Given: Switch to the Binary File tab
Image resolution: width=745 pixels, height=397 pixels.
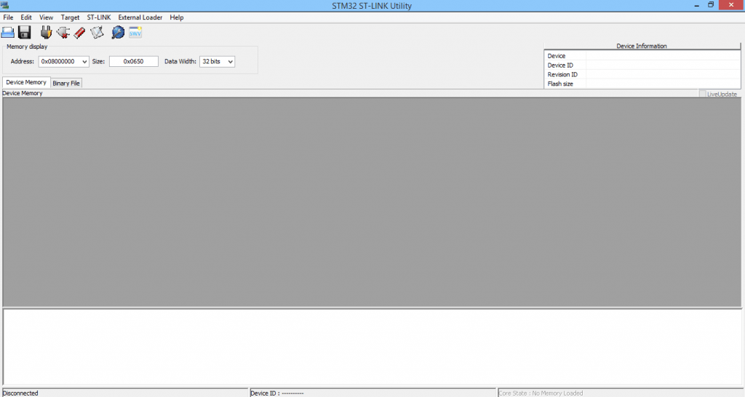Looking at the screenshot, I should tap(66, 83).
